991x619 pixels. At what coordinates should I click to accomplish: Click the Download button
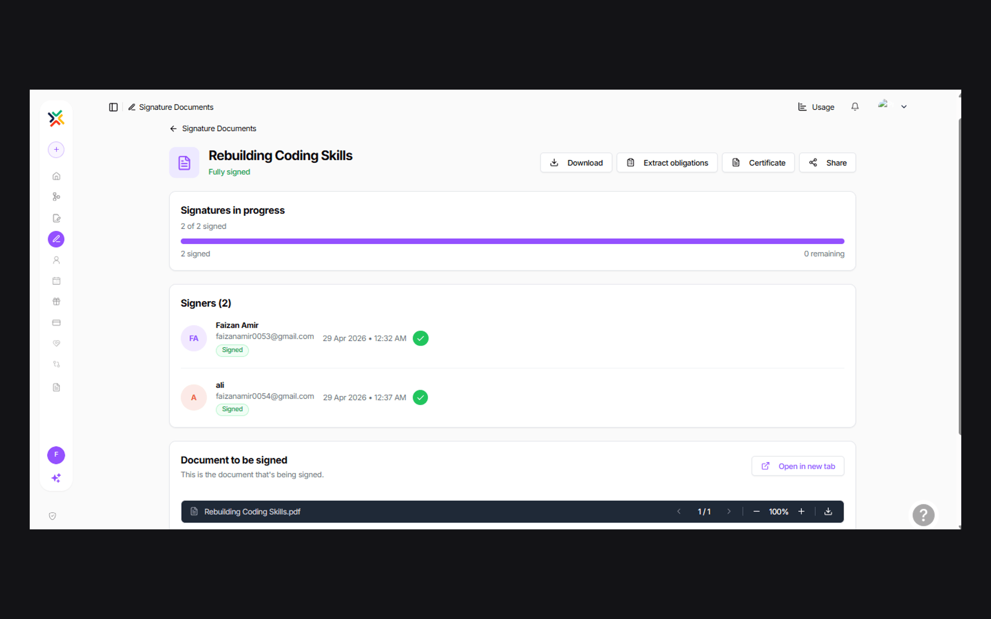click(576, 162)
